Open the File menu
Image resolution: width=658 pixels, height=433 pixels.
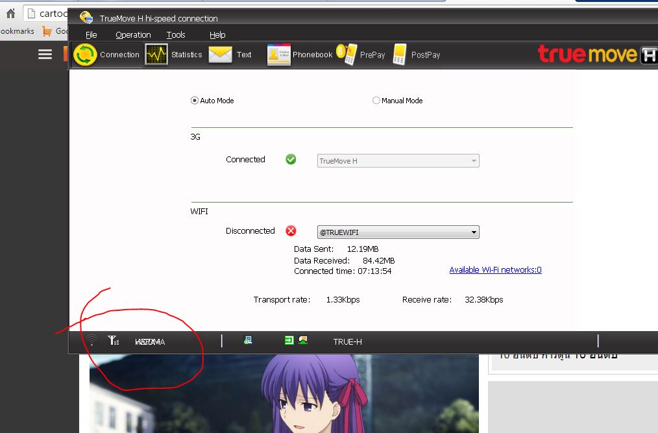[91, 35]
